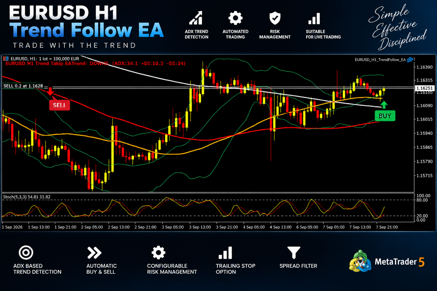Click the Automated Trading gear icon
The image size is (437, 291).
tap(235, 18)
